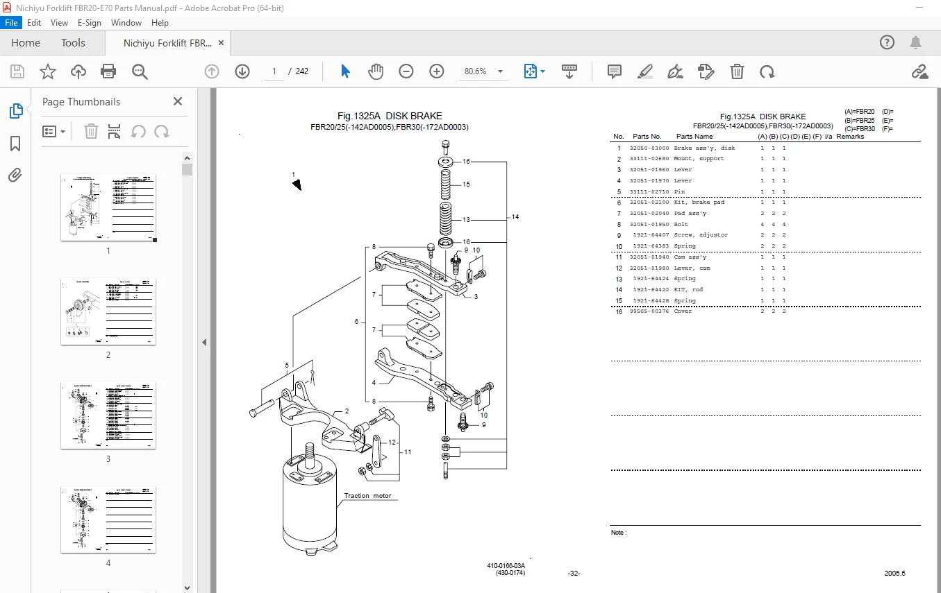This screenshot has height=593, width=941.
Task: Delete selected thumbnail with panel trash icon
Action: [x=91, y=131]
